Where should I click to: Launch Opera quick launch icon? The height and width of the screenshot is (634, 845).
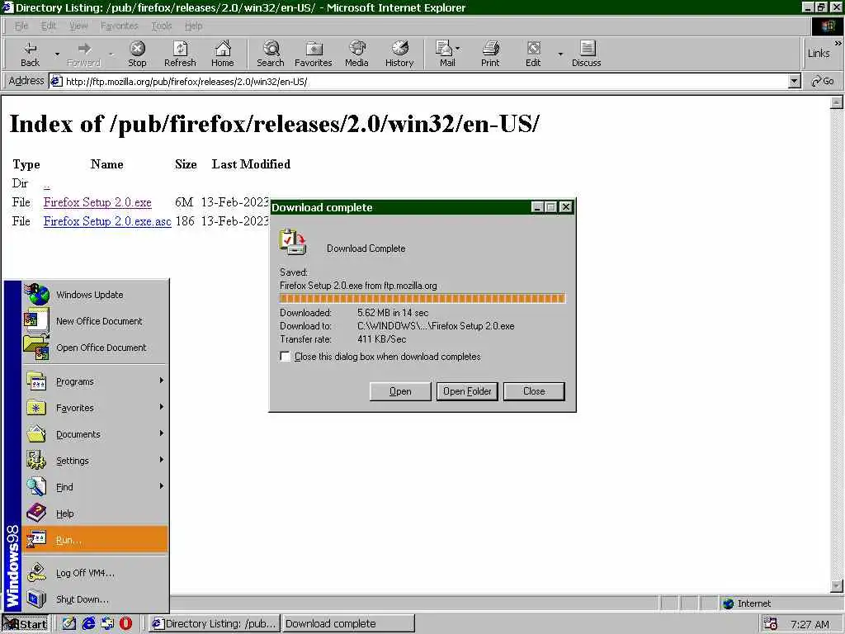(125, 624)
